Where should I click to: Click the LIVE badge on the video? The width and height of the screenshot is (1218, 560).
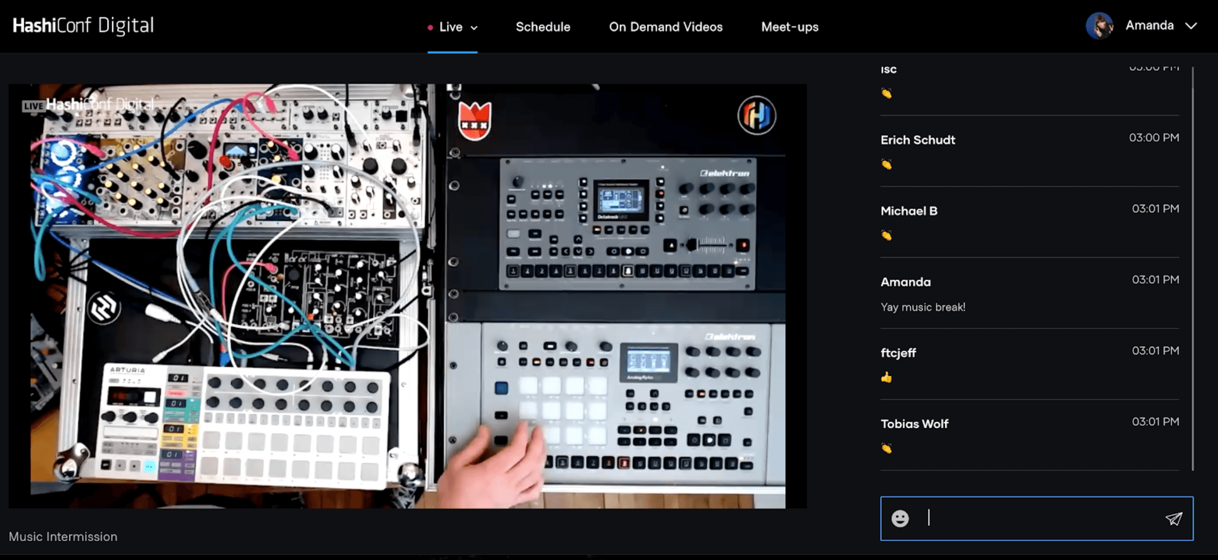click(x=33, y=106)
